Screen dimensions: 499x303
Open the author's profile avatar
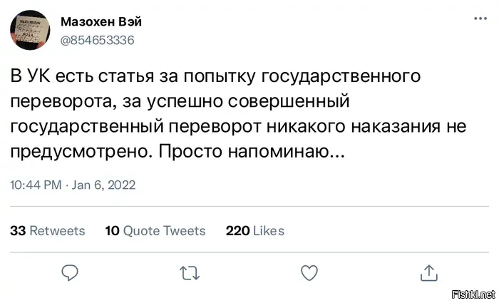[29, 31]
